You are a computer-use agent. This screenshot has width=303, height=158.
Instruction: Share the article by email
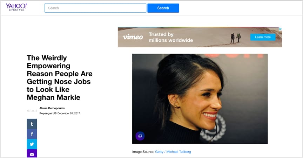click(32, 153)
